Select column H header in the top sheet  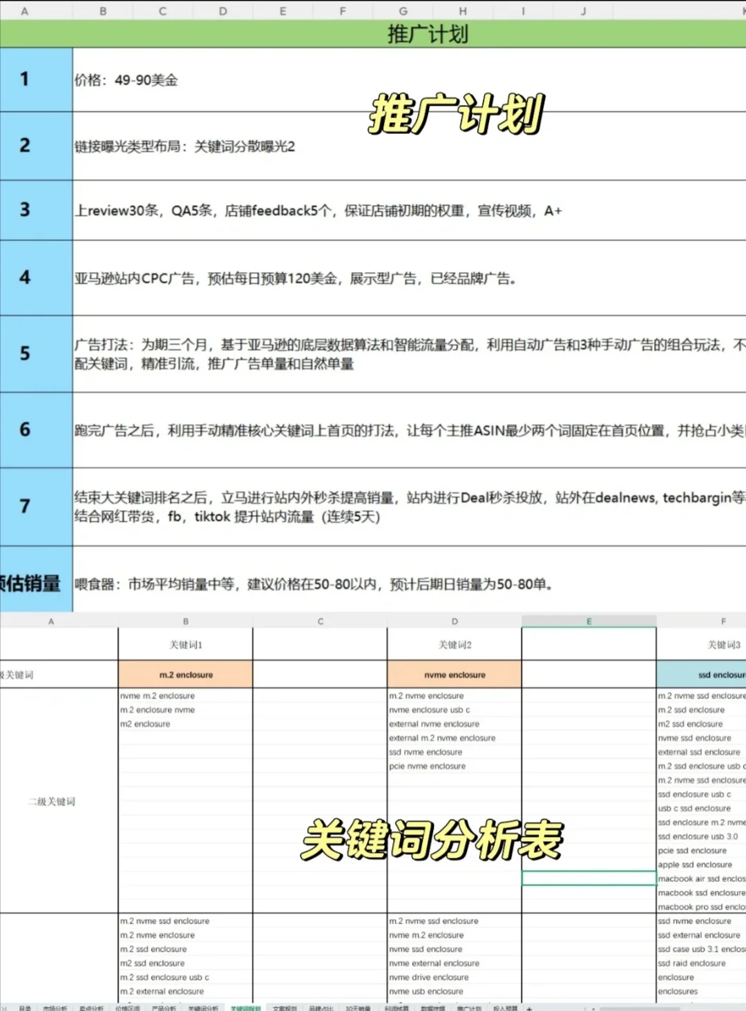pos(463,11)
